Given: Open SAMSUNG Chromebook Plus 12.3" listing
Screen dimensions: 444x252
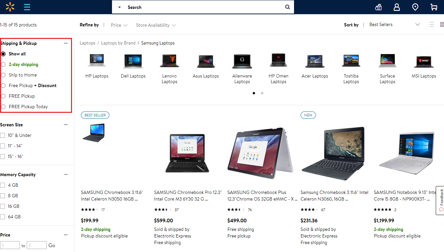Looking at the screenshot, I should point(262,196).
